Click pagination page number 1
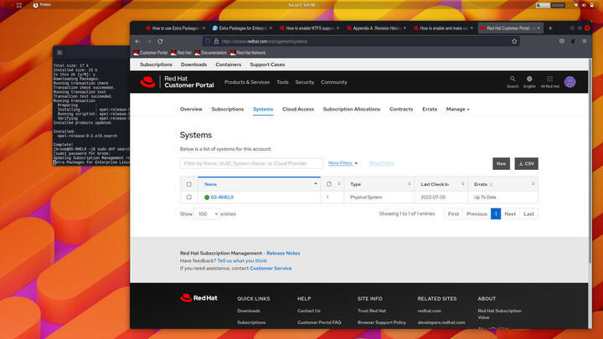The image size is (603, 339). coord(496,213)
